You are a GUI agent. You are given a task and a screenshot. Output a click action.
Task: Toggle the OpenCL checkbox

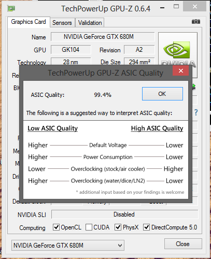pos(56,227)
